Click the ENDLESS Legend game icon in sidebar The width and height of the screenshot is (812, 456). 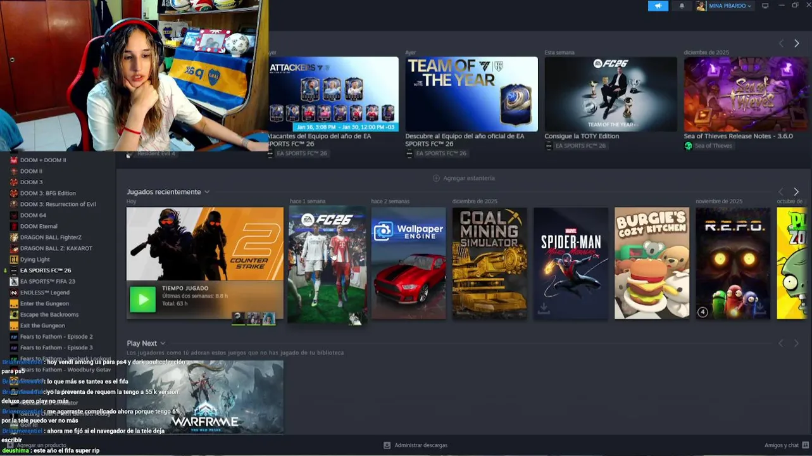pyautogui.click(x=14, y=293)
